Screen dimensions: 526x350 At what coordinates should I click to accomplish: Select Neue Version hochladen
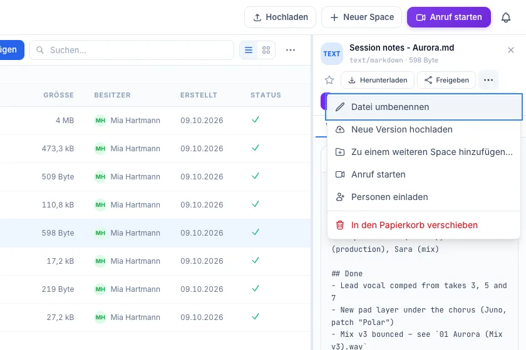[x=424, y=129]
